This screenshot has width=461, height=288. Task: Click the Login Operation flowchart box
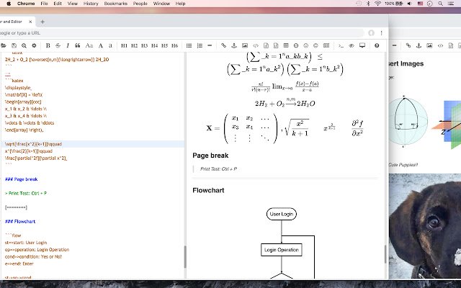click(x=282, y=250)
